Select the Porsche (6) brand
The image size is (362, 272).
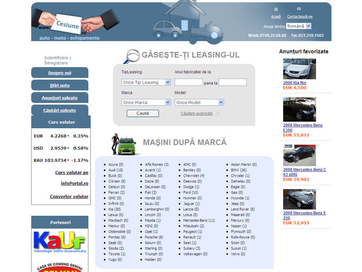154,237
